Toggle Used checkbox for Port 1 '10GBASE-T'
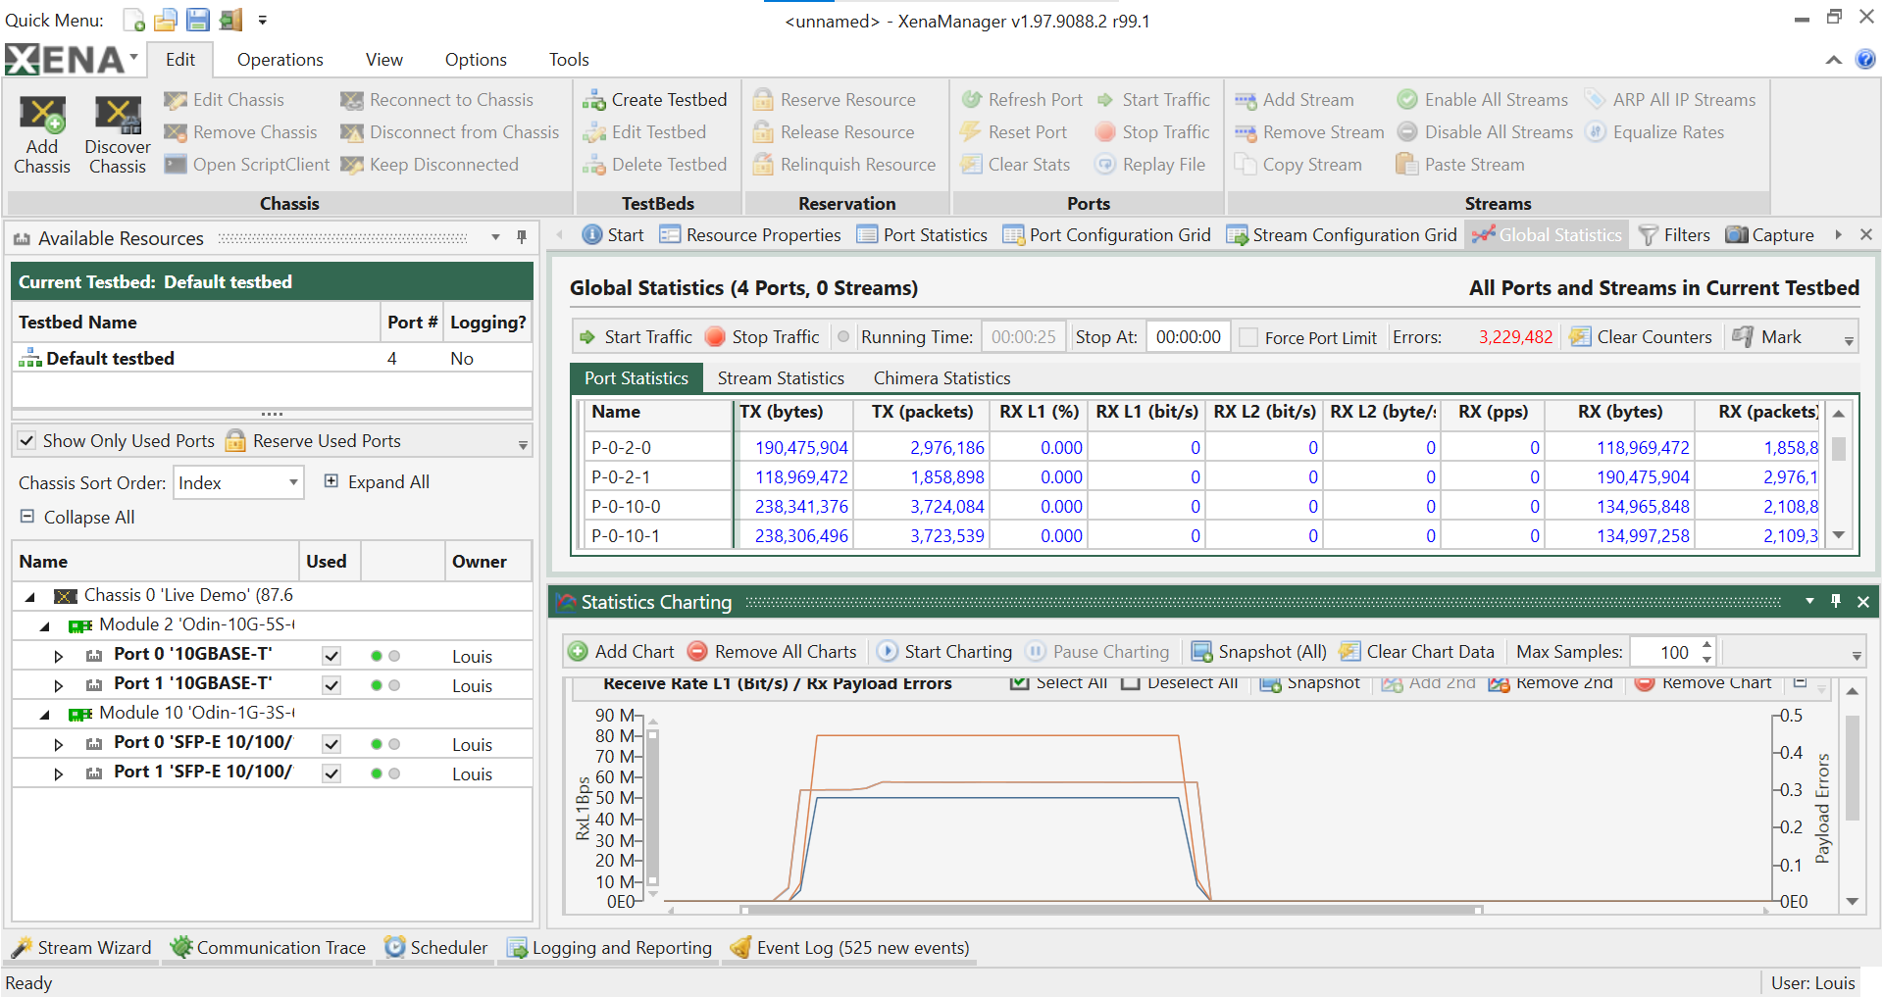The height and width of the screenshot is (997, 1883). click(331, 685)
